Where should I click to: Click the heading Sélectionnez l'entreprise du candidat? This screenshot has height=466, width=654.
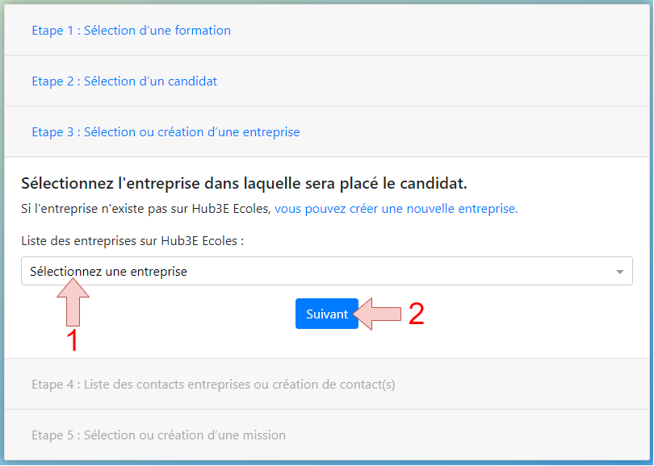[244, 183]
